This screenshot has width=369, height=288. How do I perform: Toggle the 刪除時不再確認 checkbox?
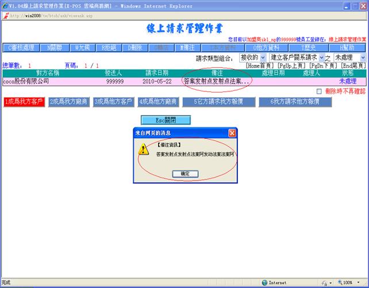click(x=320, y=91)
